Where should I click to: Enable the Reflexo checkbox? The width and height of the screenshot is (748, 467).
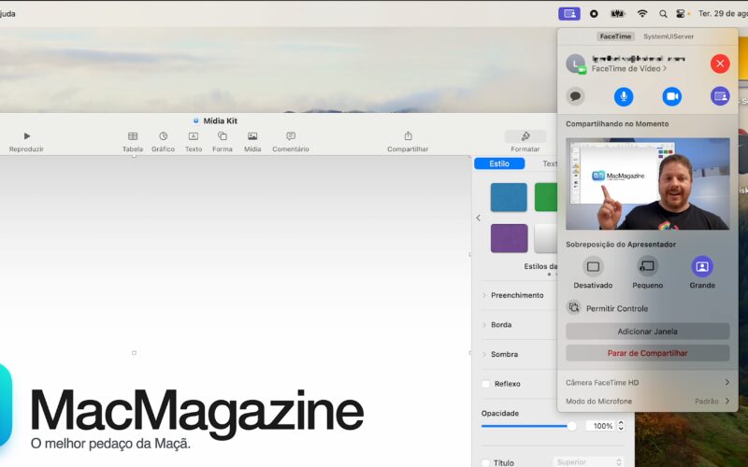[485, 384]
